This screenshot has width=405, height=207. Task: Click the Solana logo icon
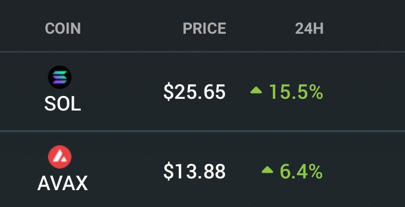(60, 77)
